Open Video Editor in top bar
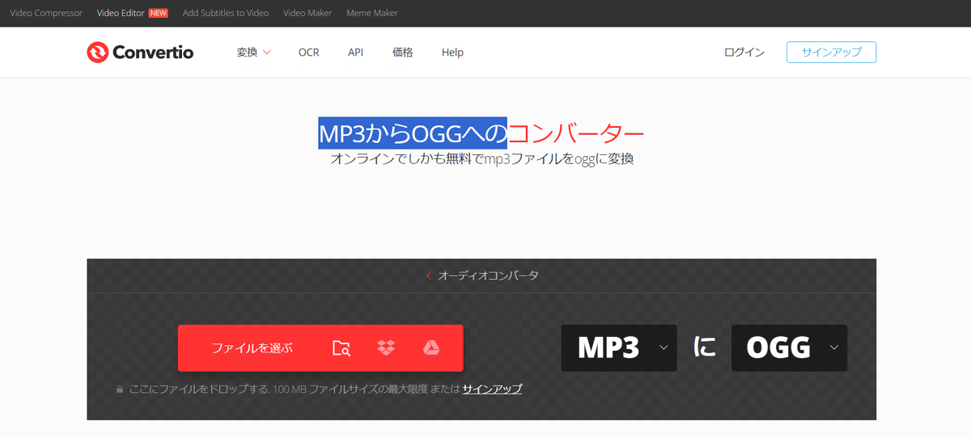Viewport: 971px width, 438px height. [x=121, y=13]
